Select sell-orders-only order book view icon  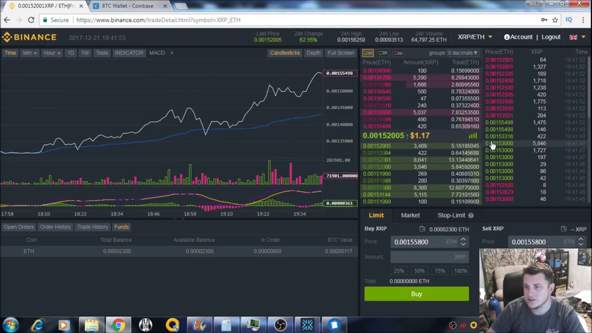click(x=398, y=53)
